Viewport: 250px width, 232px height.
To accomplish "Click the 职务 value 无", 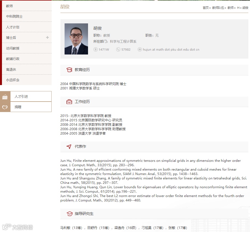I will coord(157,35).
